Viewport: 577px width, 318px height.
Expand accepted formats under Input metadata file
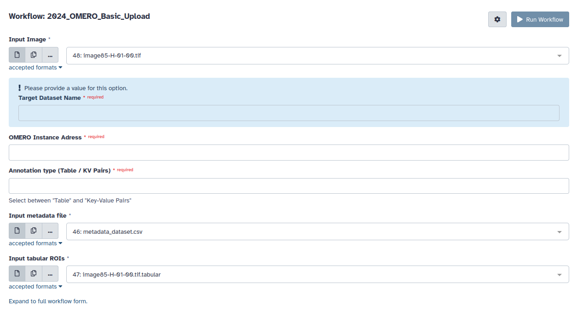(x=35, y=243)
